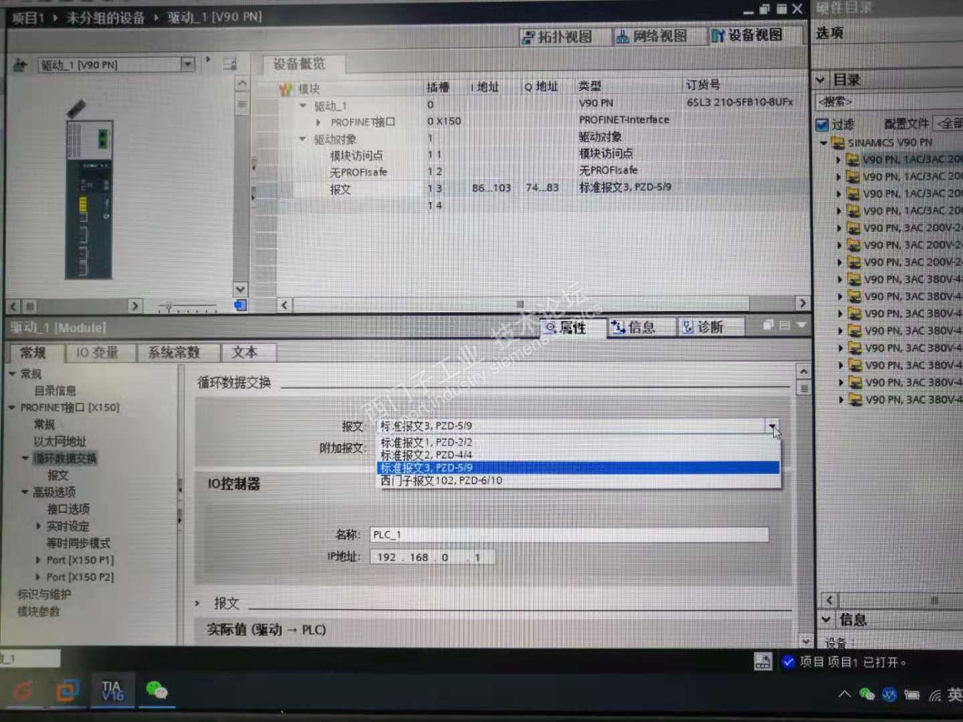Click the 诊断 tab's diagnostics icon

(688, 327)
